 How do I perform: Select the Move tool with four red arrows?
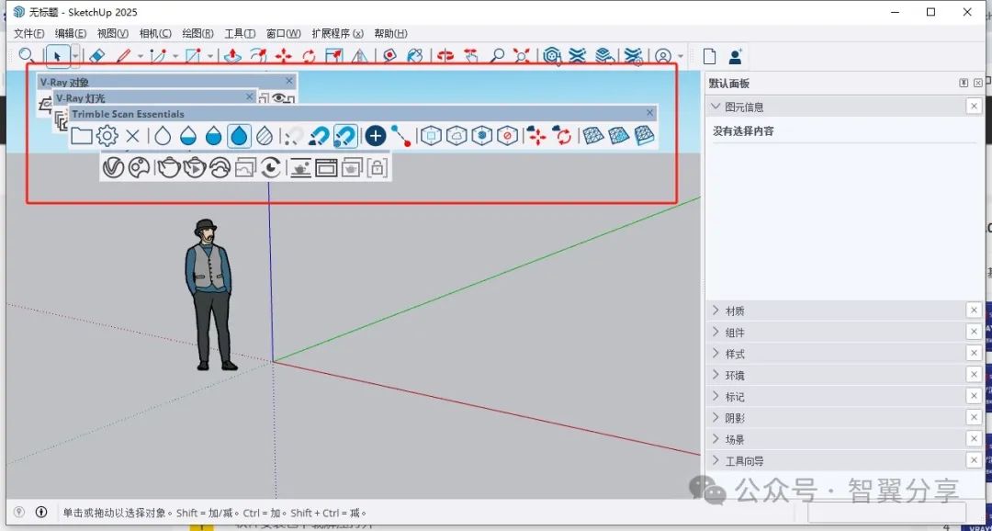(284, 56)
